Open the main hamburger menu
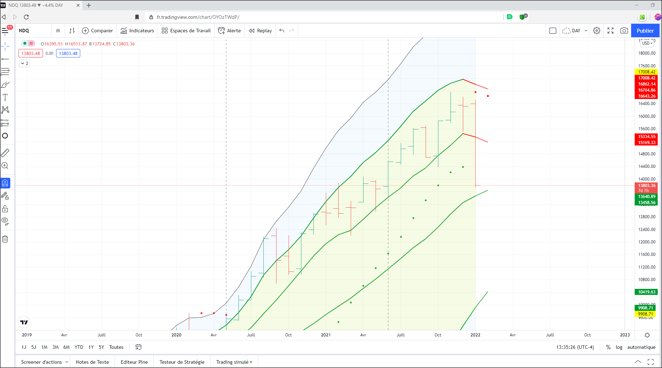662x368 pixels. [5, 31]
